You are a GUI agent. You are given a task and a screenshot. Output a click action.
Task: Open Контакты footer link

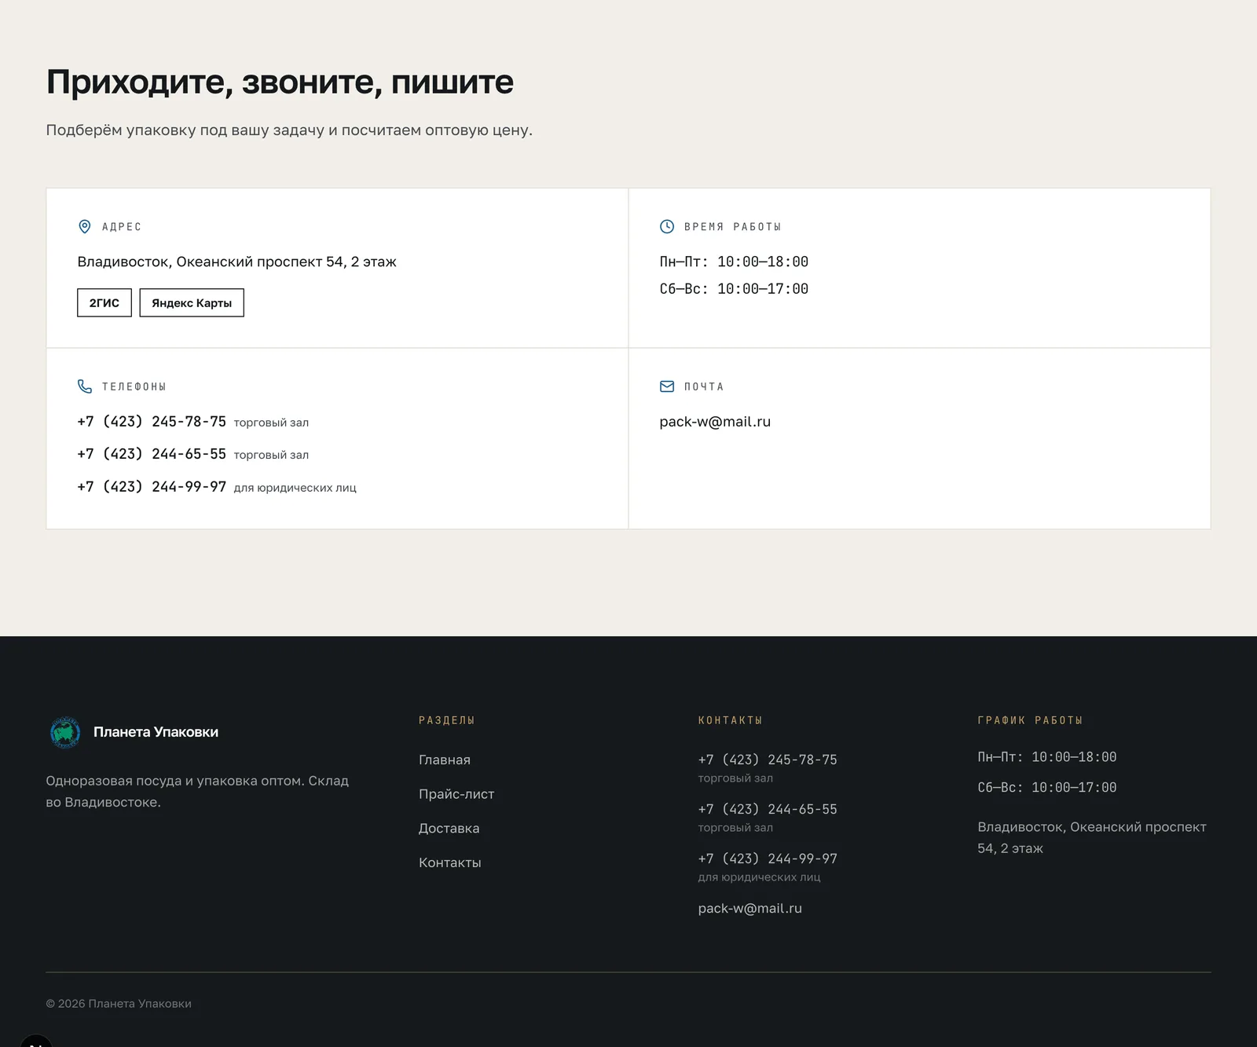[x=450, y=862]
